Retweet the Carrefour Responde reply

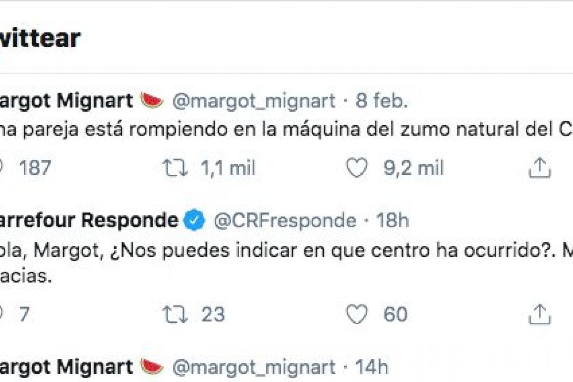tap(175, 315)
